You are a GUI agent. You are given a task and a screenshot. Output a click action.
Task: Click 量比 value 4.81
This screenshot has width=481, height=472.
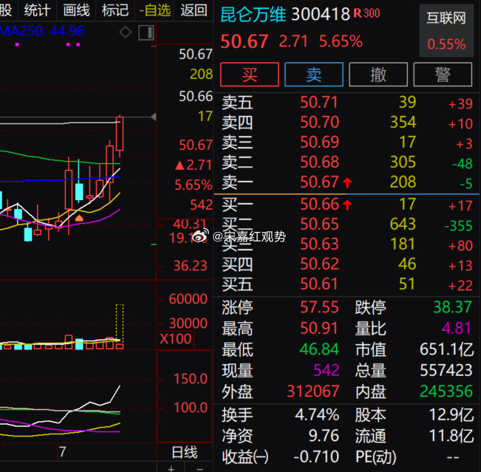(456, 329)
